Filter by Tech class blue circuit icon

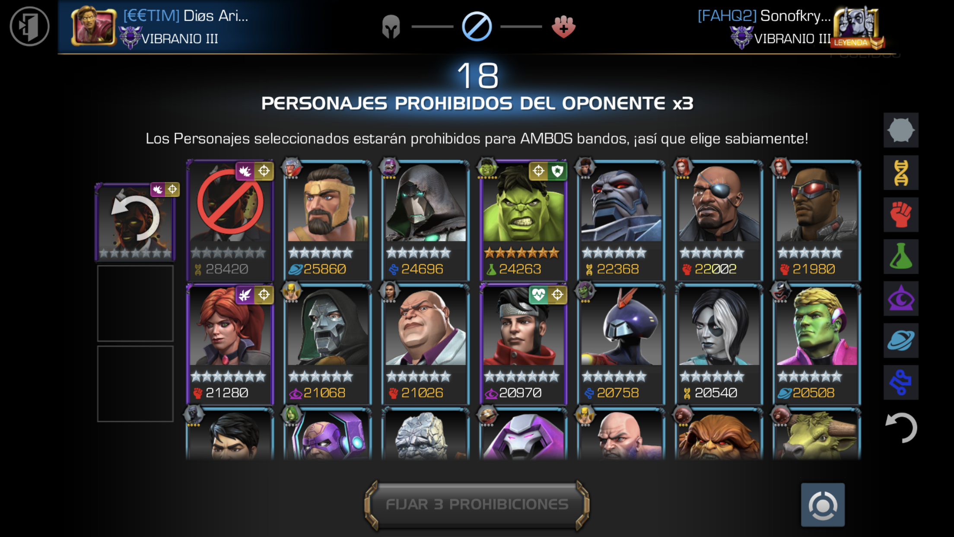[x=901, y=382]
